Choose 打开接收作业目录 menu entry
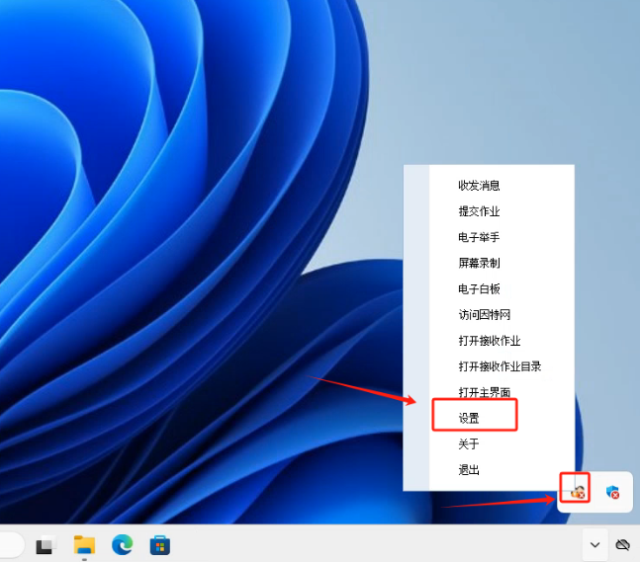 click(x=500, y=366)
